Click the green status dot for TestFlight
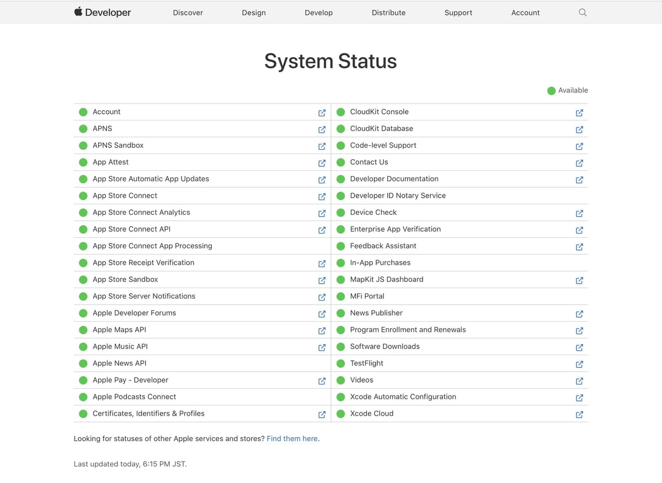662x483 pixels. click(340, 363)
